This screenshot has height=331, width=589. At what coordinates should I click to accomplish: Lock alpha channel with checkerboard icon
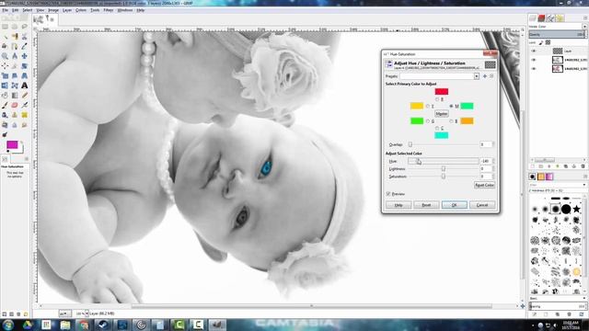pos(549,42)
